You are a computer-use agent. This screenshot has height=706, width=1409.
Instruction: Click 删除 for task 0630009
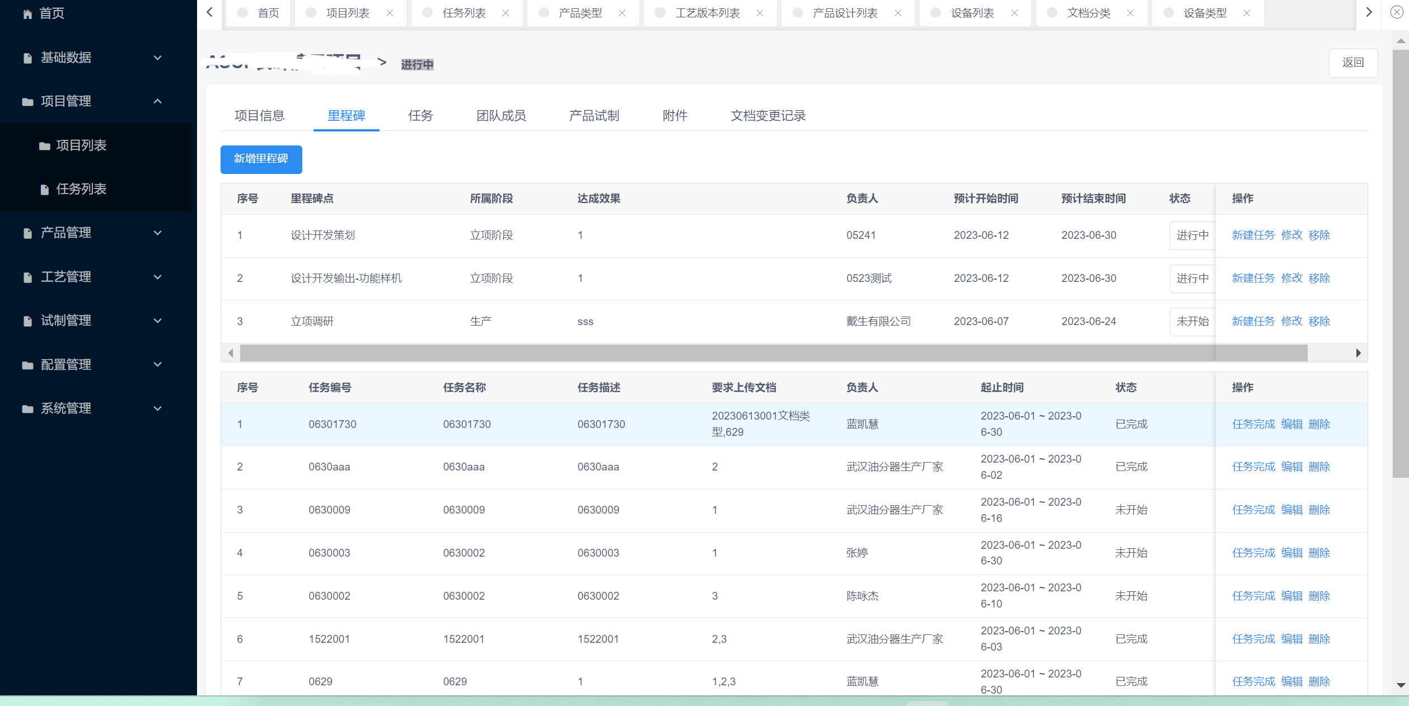1319,510
